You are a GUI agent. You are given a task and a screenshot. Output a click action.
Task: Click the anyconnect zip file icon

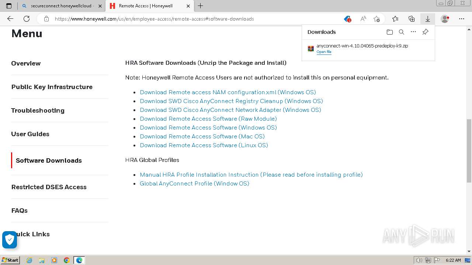coord(311,49)
